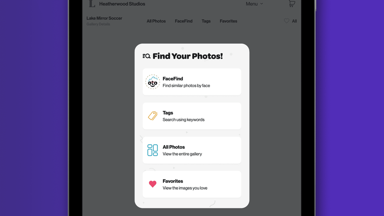Select the FaceFind face recognition icon
This screenshot has height=216, width=384.
point(153,82)
